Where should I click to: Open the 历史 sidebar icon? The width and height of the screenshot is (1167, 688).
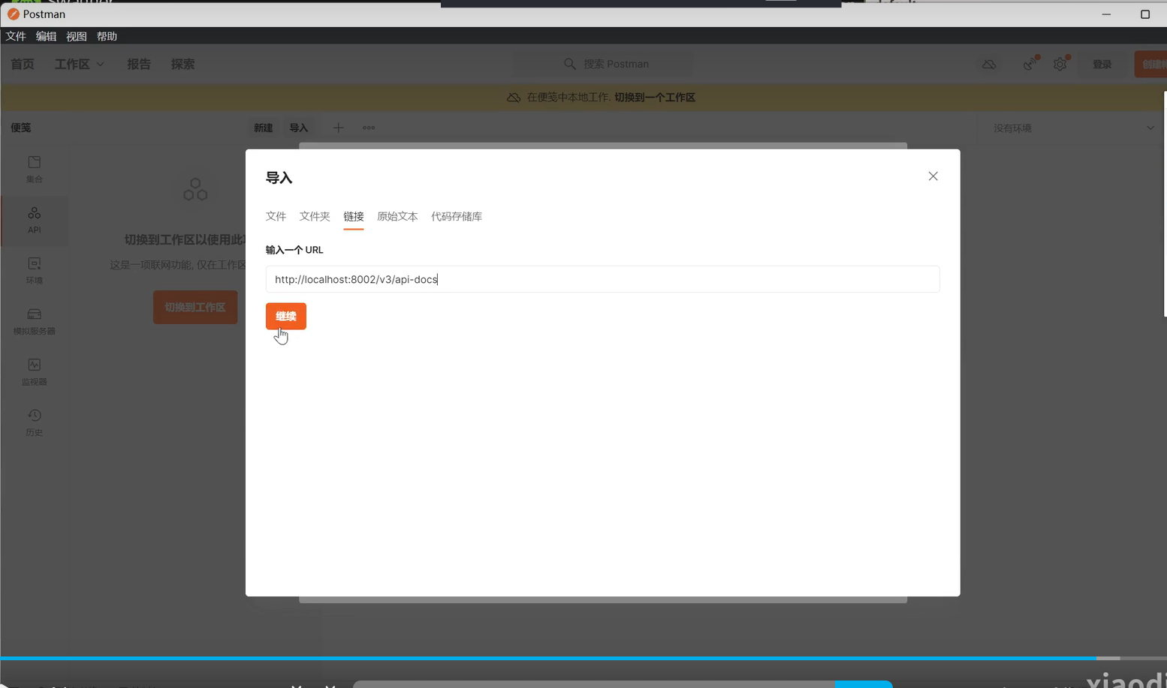pyautogui.click(x=35, y=422)
